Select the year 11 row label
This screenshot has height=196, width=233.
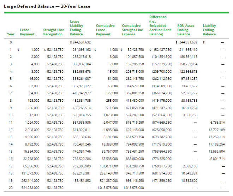(11, 122)
